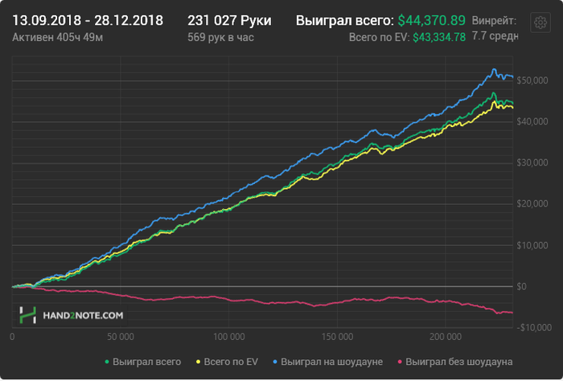Click the '200 000' x-axis label
Screen dimensions: 563x381
coord(446,337)
